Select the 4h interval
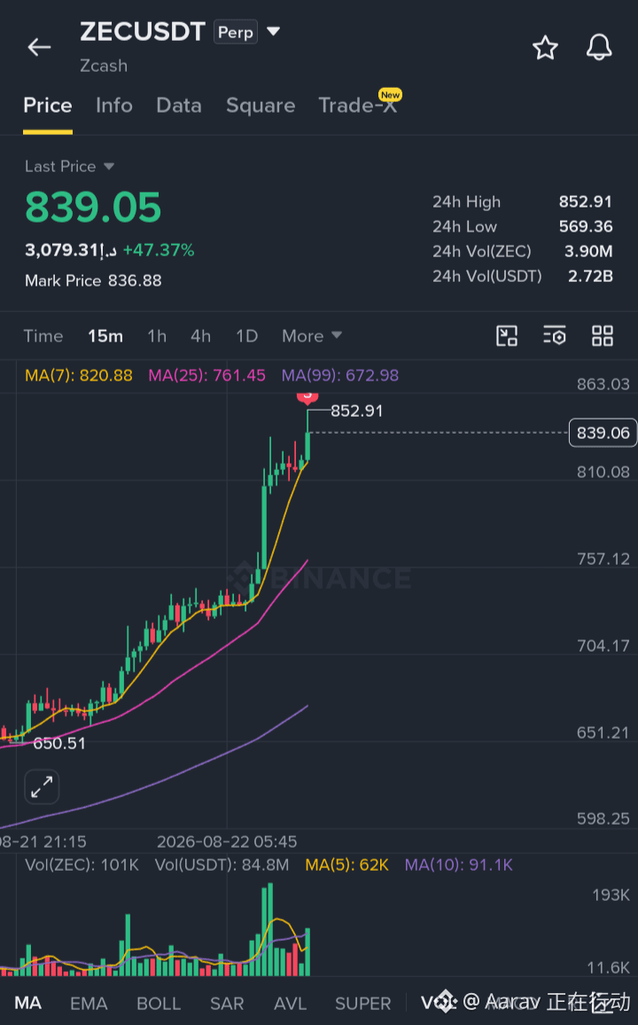 200,336
